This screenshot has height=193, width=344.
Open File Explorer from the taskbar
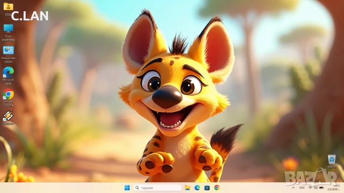pyautogui.click(x=188, y=188)
